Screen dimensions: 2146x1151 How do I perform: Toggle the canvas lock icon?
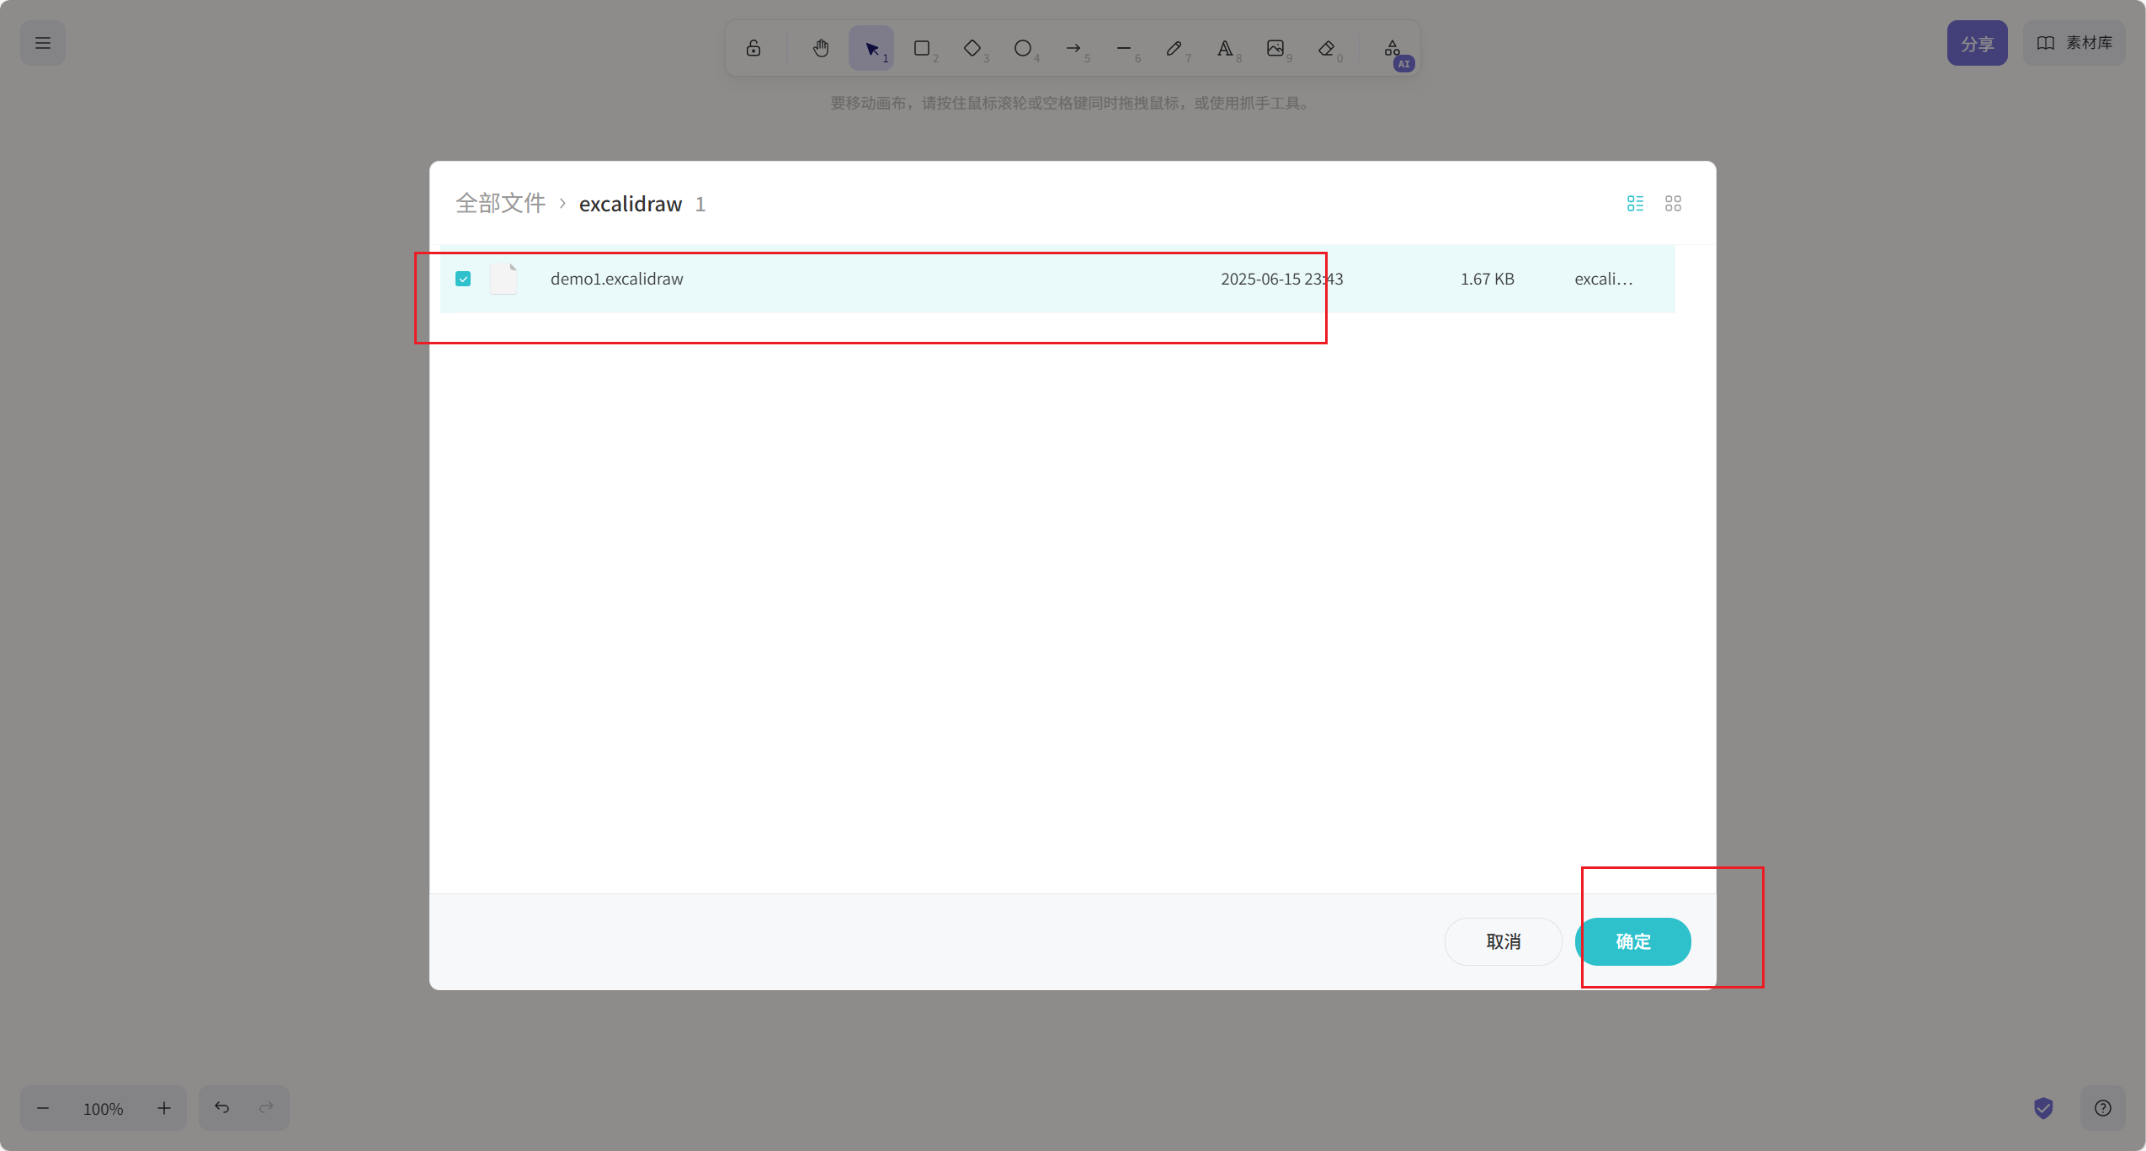pyautogui.click(x=753, y=48)
